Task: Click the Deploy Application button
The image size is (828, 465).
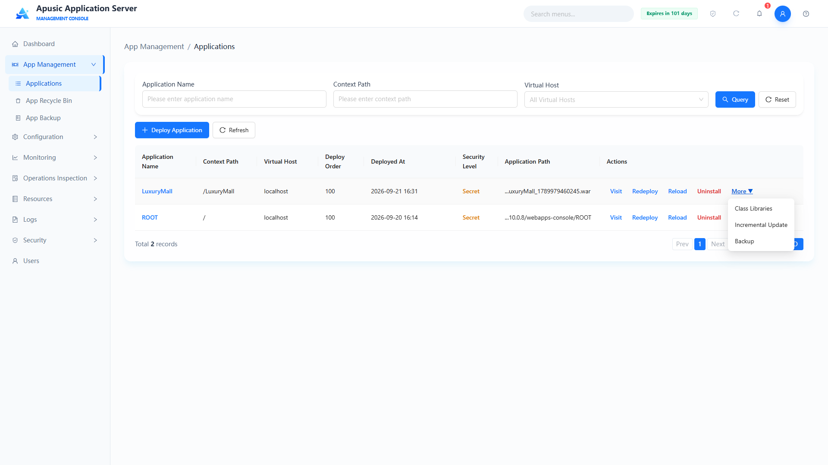Action: pos(172,130)
